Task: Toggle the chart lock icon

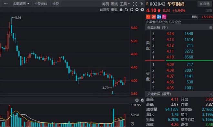Action: click(x=121, y=10)
